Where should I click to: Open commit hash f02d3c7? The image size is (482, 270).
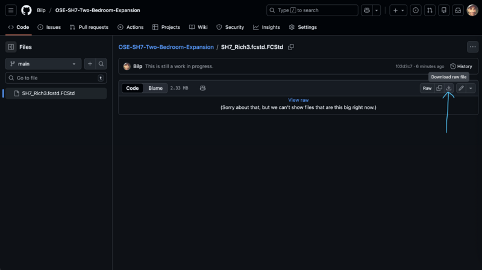click(x=404, y=66)
